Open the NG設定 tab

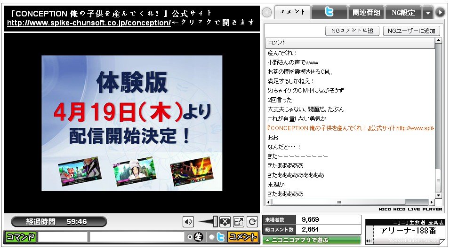coord(403,12)
